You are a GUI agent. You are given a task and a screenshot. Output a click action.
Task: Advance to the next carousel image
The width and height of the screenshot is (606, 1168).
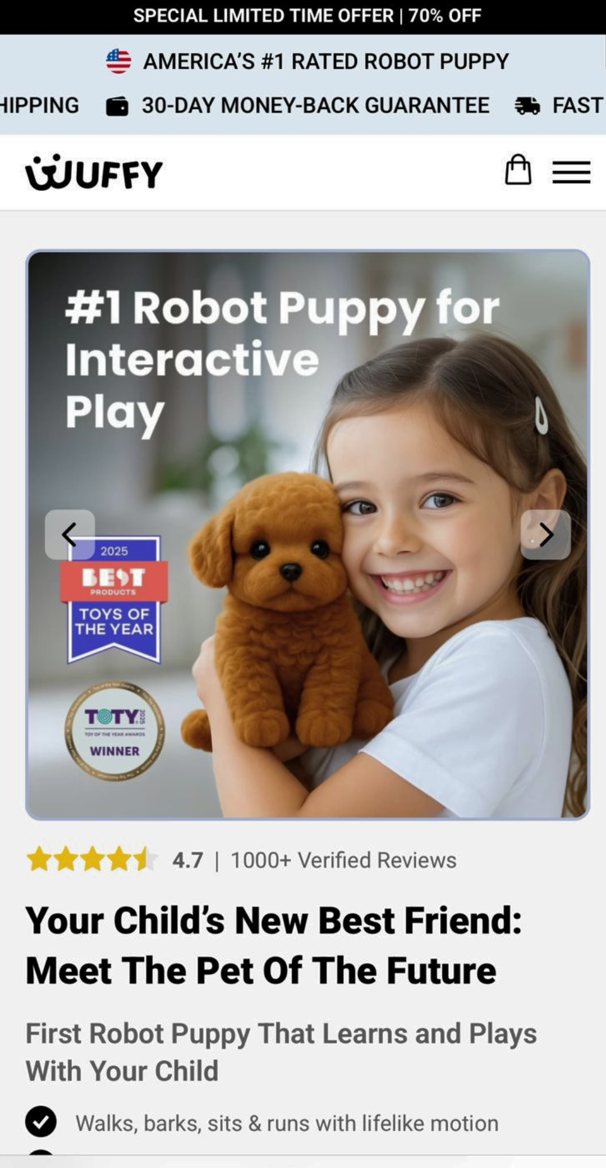pos(545,535)
